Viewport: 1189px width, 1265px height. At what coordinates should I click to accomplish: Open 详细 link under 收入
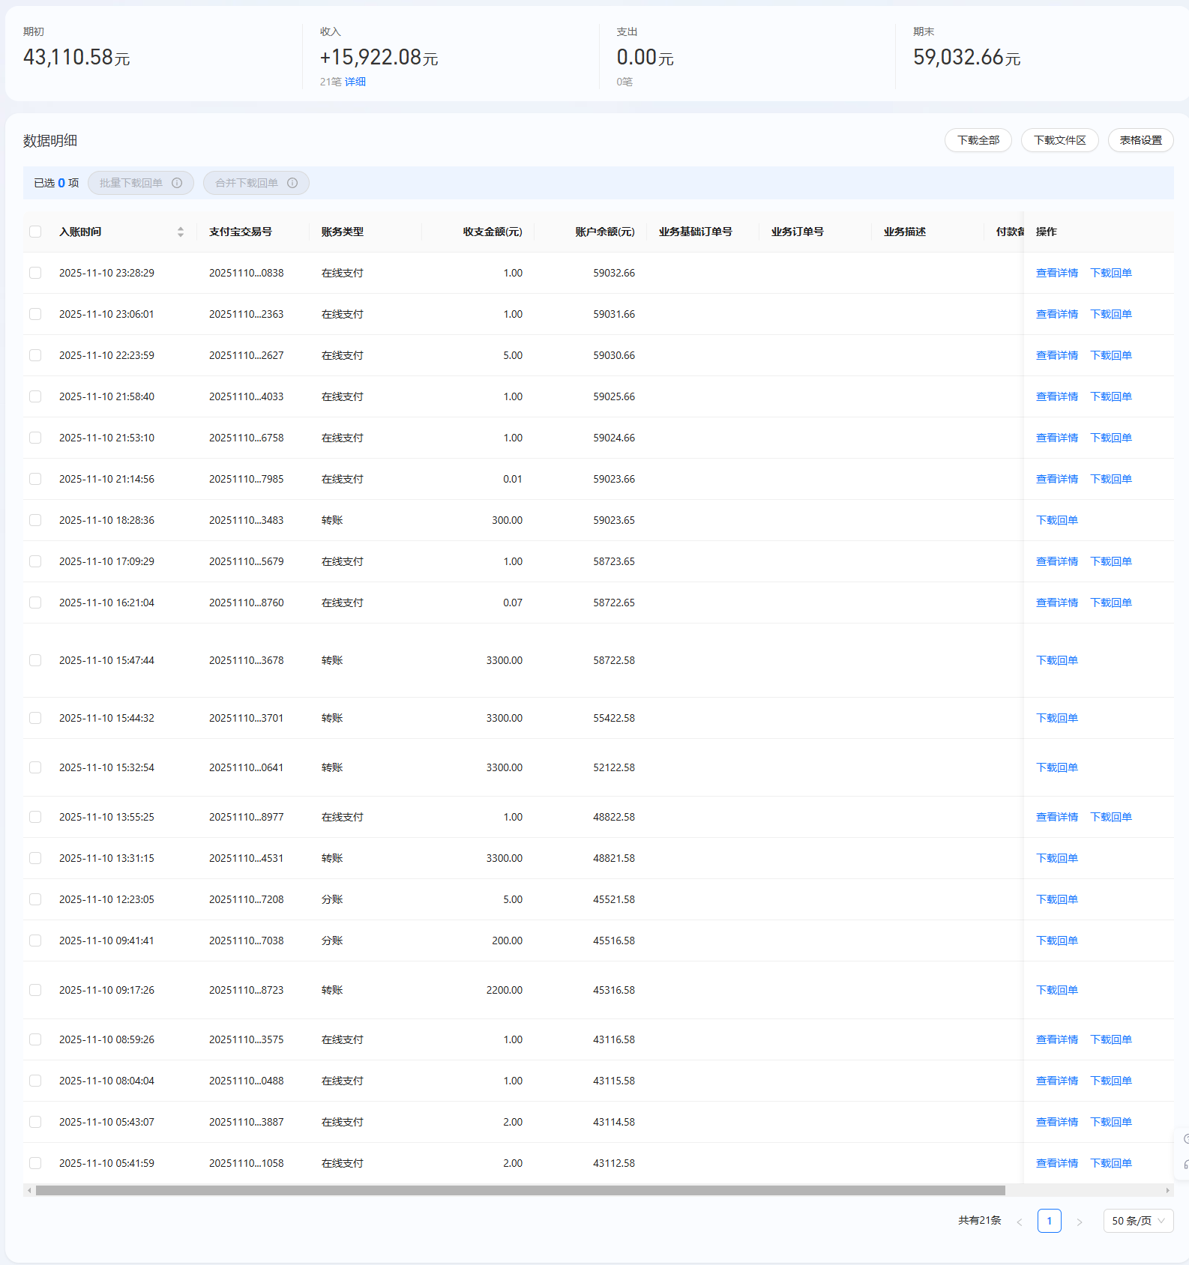pyautogui.click(x=355, y=82)
